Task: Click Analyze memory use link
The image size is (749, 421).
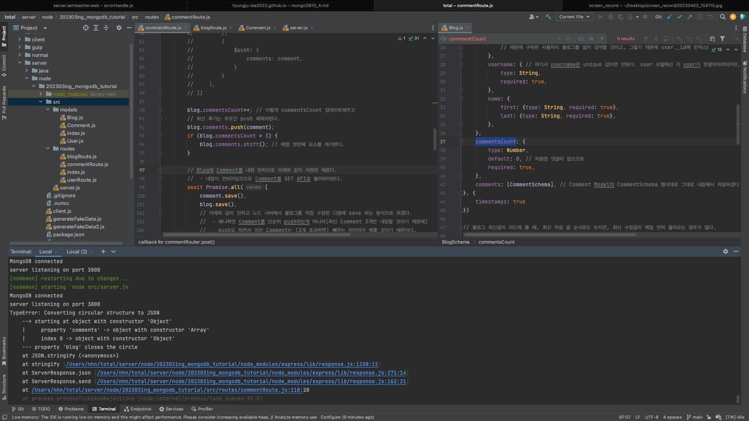Action: pyautogui.click(x=296, y=417)
